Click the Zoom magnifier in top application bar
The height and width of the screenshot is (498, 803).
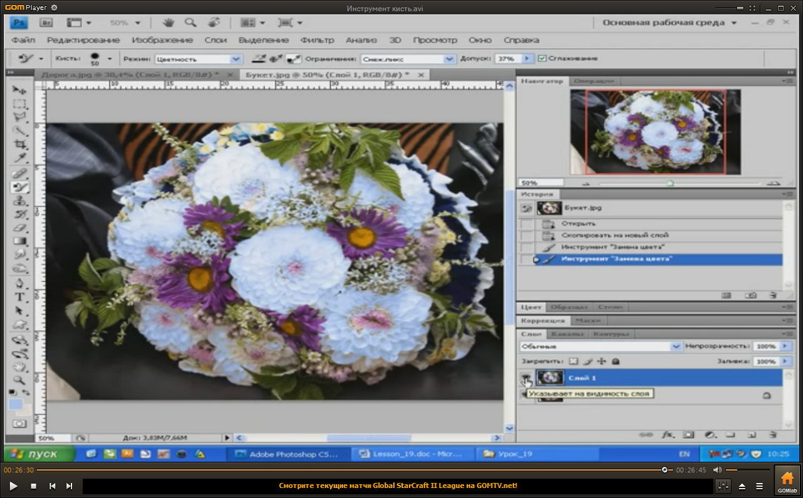click(x=190, y=23)
